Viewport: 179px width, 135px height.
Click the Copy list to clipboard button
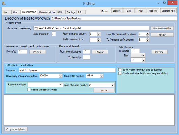point(16,129)
